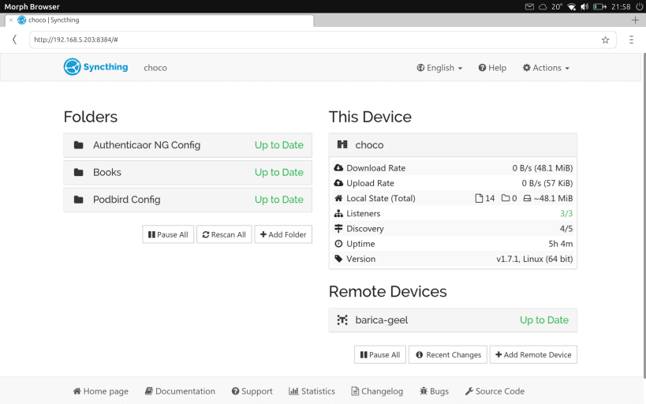The width and height of the screenshot is (646, 404).
Task: Click the page vertical scrollbar
Action: (644, 215)
